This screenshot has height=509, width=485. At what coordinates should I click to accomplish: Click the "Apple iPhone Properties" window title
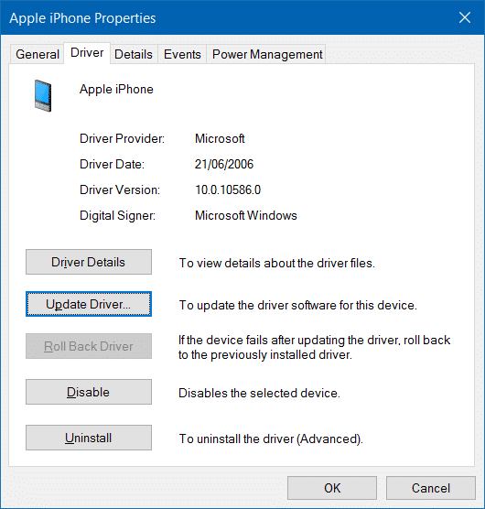[x=82, y=18]
